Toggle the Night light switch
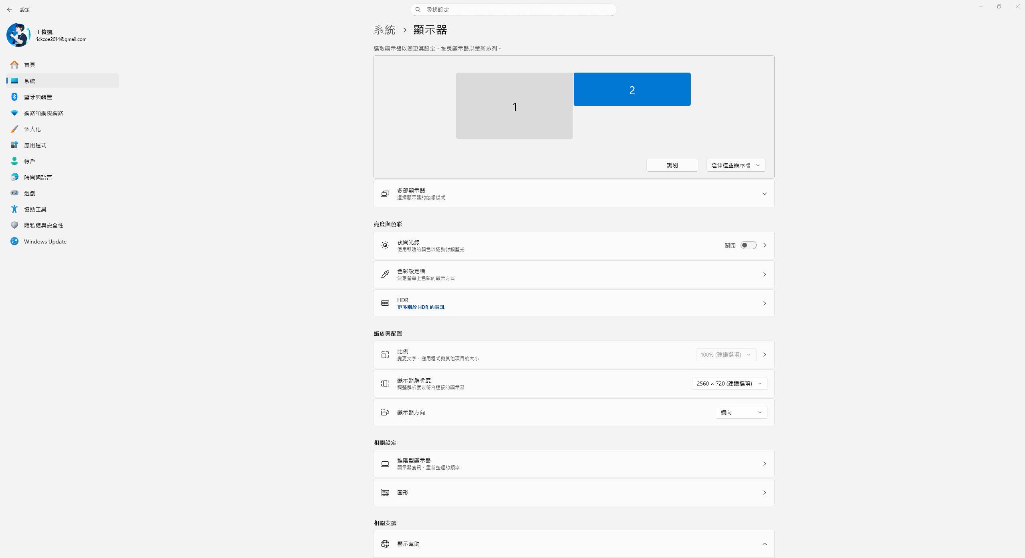Viewport: 1025px width, 558px height. [x=748, y=245]
